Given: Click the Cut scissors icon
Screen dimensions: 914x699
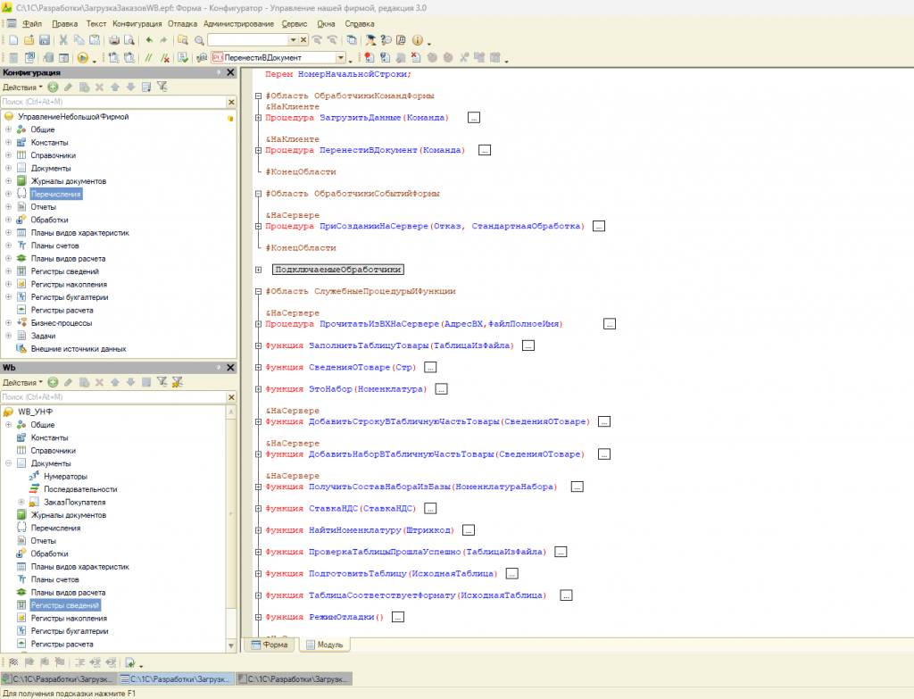Looking at the screenshot, I should pos(63,40).
